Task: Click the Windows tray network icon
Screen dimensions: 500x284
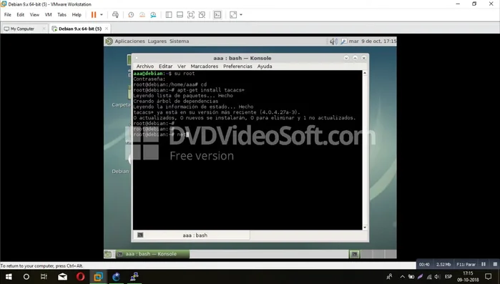Action: pos(429,277)
